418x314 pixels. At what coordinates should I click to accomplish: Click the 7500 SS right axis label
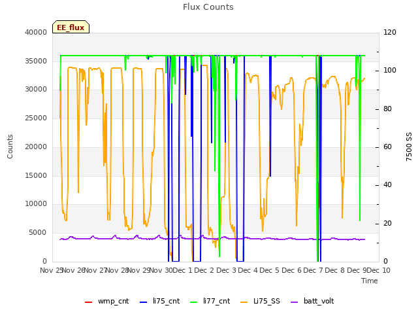409,147
